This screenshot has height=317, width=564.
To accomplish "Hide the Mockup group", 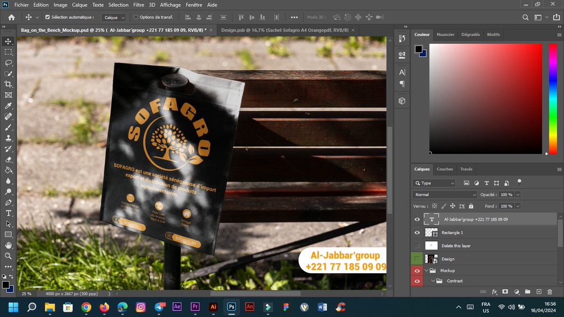I will pos(417,271).
